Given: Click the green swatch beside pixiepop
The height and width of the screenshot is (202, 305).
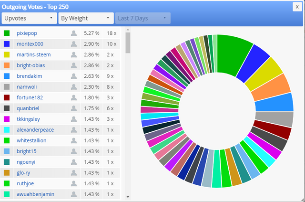Looking at the screenshot, I should (7, 33).
